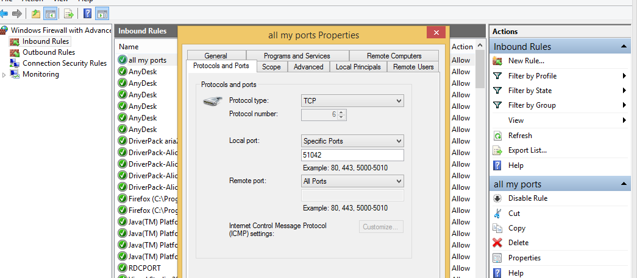This screenshot has width=637, height=278.
Task: Click Disable Rule action link
Action: [x=528, y=198]
